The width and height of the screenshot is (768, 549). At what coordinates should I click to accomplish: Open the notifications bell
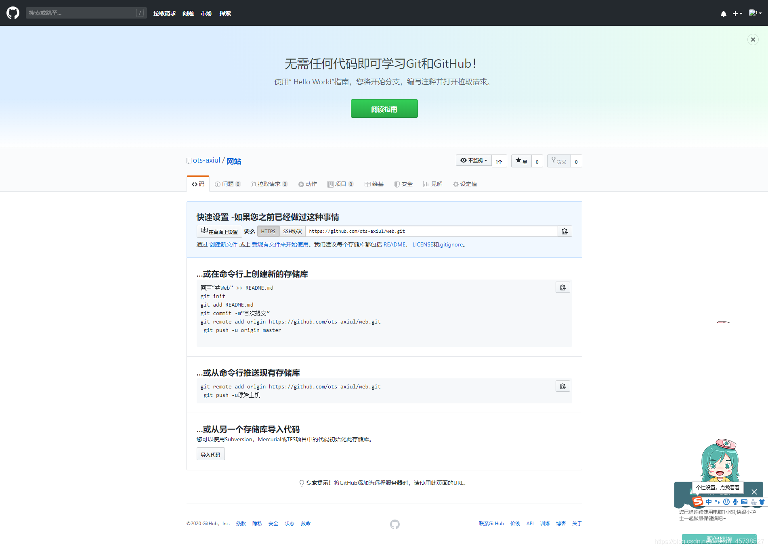pyautogui.click(x=724, y=14)
